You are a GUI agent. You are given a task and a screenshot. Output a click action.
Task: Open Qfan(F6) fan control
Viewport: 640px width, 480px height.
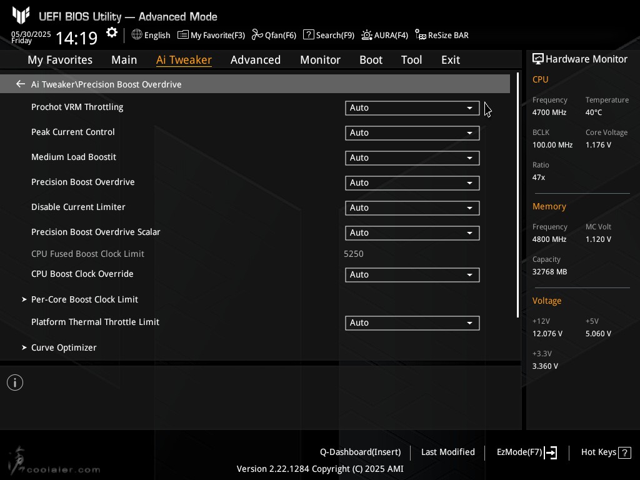pos(274,35)
